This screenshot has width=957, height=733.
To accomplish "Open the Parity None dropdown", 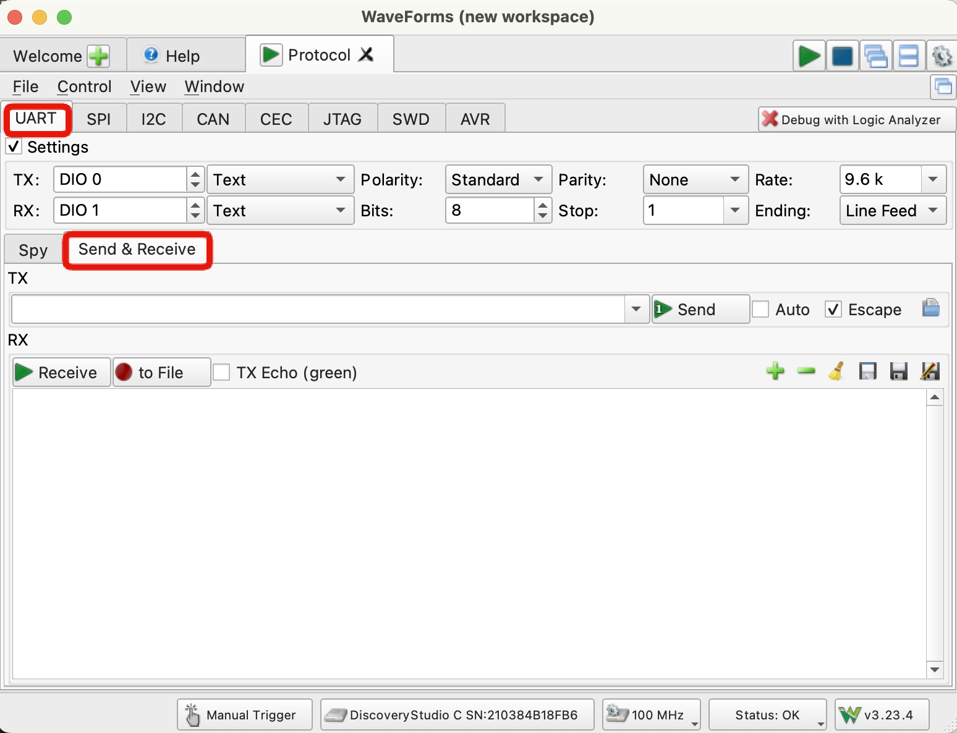I will pyautogui.click(x=695, y=179).
